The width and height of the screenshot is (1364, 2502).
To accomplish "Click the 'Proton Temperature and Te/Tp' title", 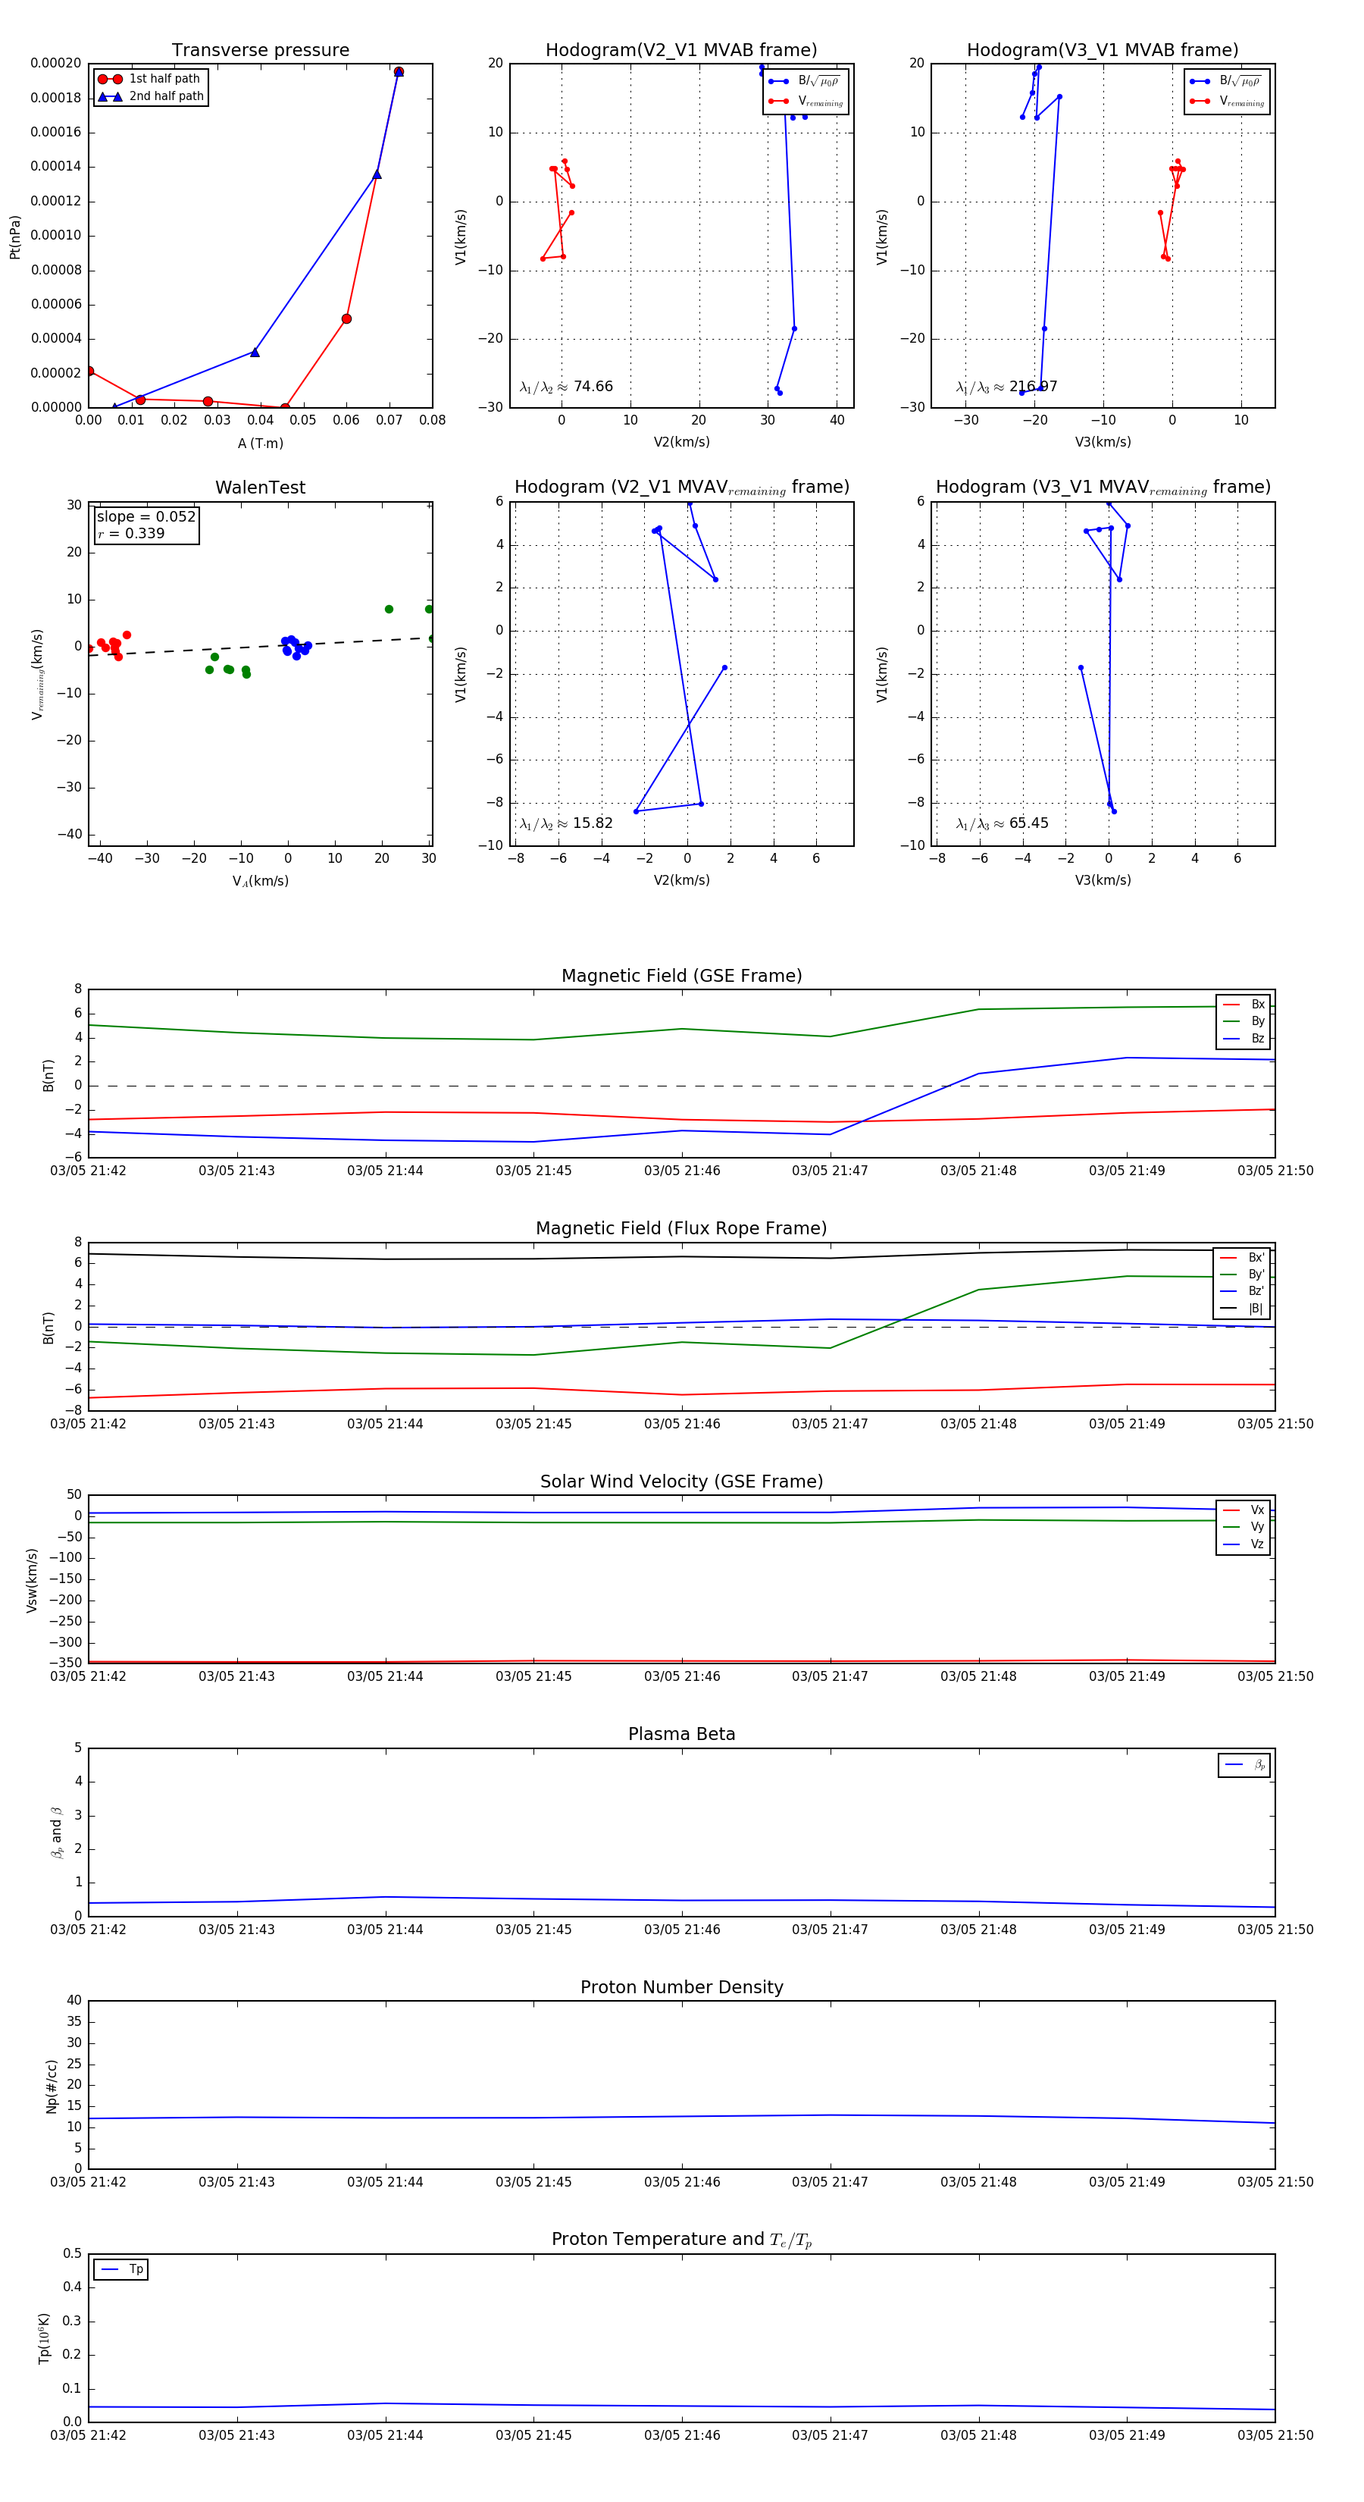I will [x=681, y=2240].
